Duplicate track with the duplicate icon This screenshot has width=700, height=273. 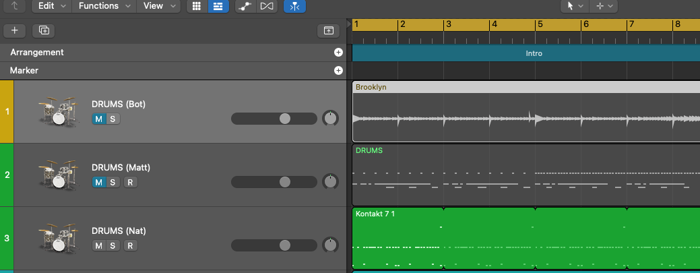pyautogui.click(x=44, y=30)
